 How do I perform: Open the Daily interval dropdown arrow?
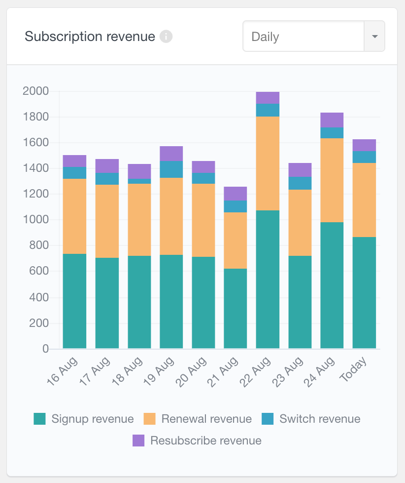pyautogui.click(x=374, y=37)
